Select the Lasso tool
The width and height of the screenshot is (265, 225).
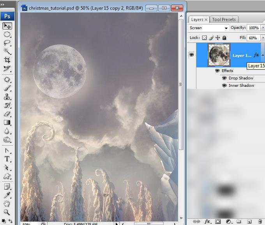coord(7,43)
